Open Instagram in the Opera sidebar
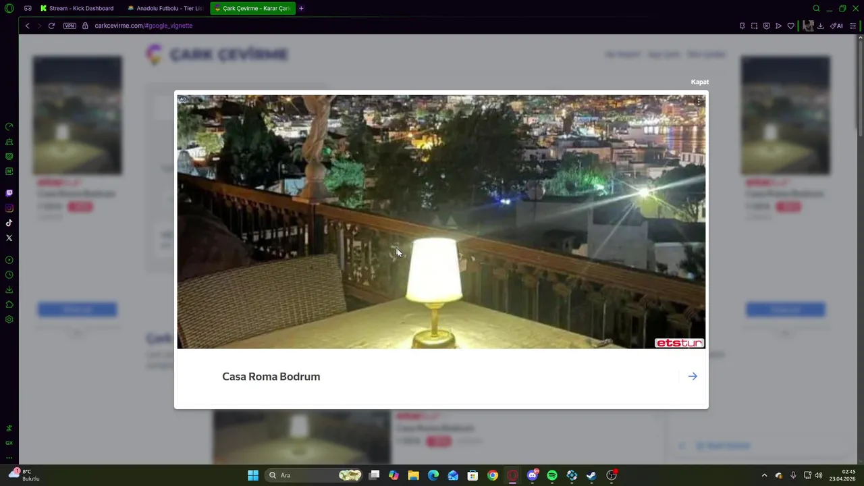This screenshot has height=486, width=864. 9,208
